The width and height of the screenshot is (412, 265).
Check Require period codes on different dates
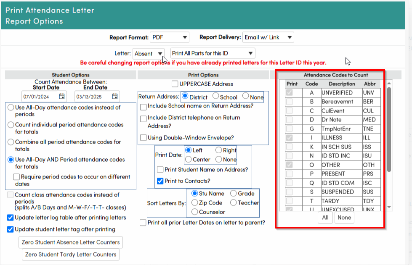16,177
